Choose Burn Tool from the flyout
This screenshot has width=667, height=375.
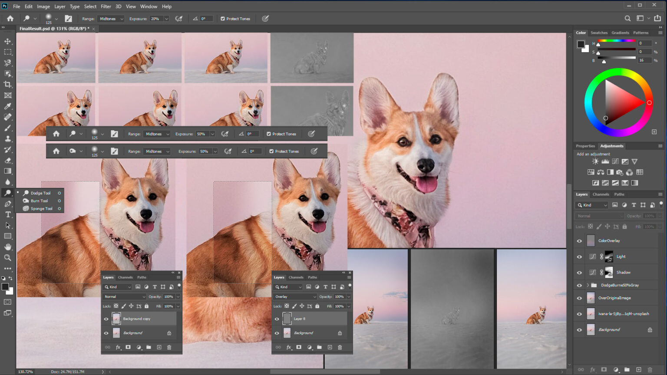[x=39, y=201]
